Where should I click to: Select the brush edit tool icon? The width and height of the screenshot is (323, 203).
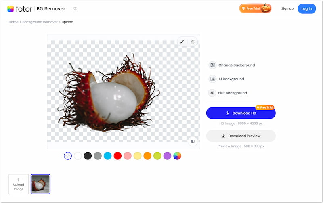(x=182, y=42)
